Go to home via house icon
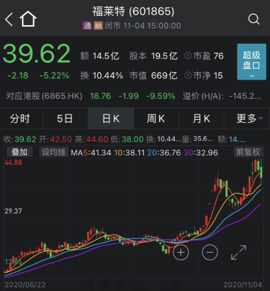Viewport: 270px width, 291px height. coord(28,19)
